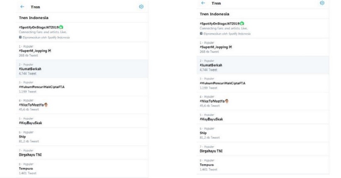341x178 pixels.
Task: Click promoted badge icon in left panel
Action: click(x=20, y=37)
